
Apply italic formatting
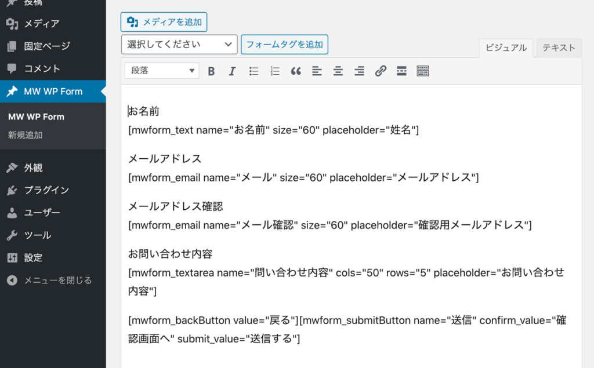click(x=232, y=71)
